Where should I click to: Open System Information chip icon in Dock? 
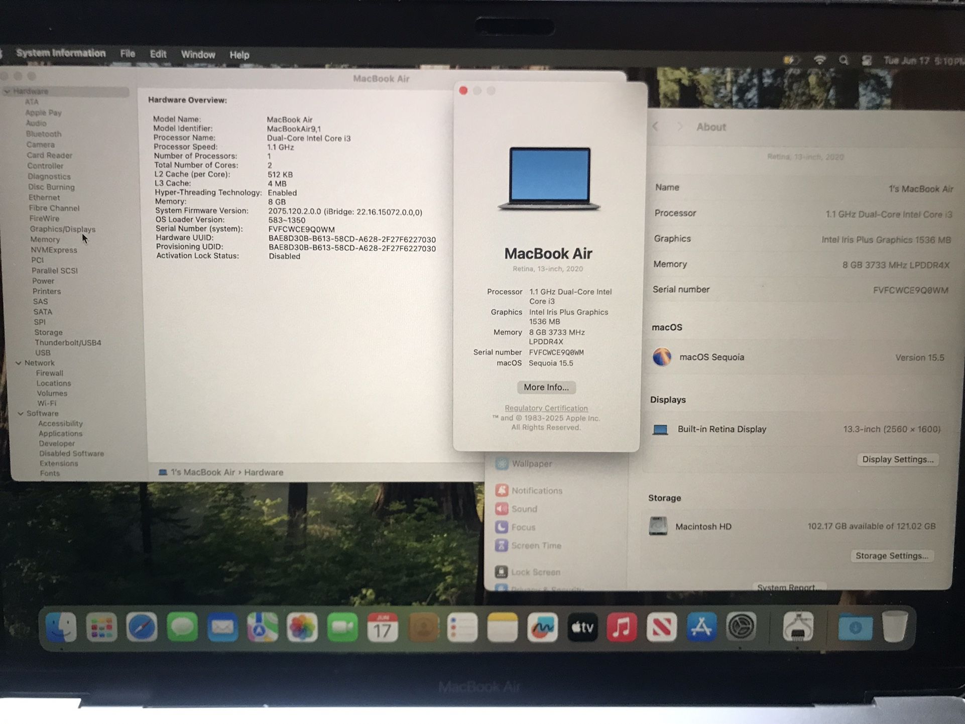798,627
